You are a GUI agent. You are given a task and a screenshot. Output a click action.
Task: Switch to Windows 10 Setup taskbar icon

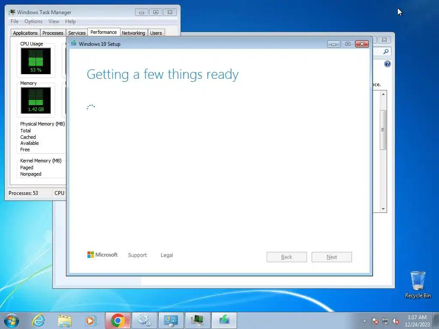click(x=224, y=320)
